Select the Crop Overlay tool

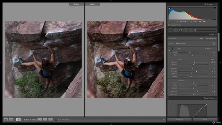coord(170,30)
